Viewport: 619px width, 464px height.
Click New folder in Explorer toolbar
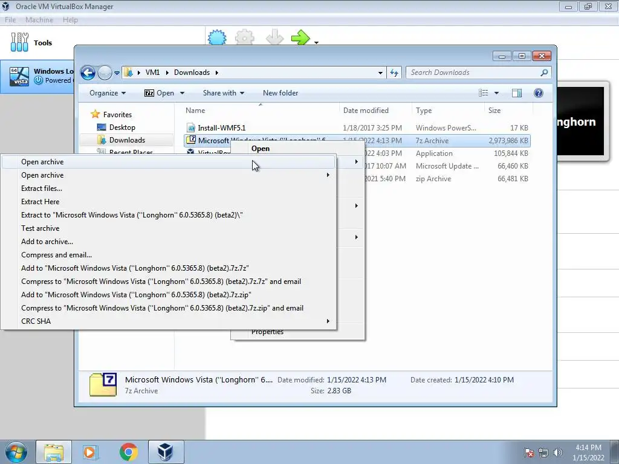point(280,93)
